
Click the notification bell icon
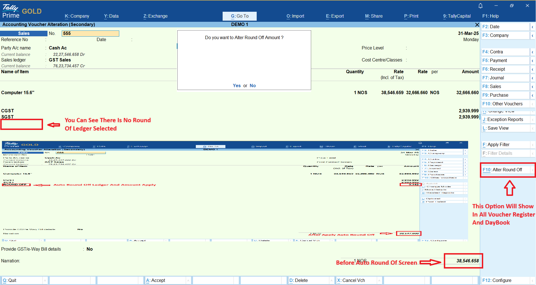point(480,6)
